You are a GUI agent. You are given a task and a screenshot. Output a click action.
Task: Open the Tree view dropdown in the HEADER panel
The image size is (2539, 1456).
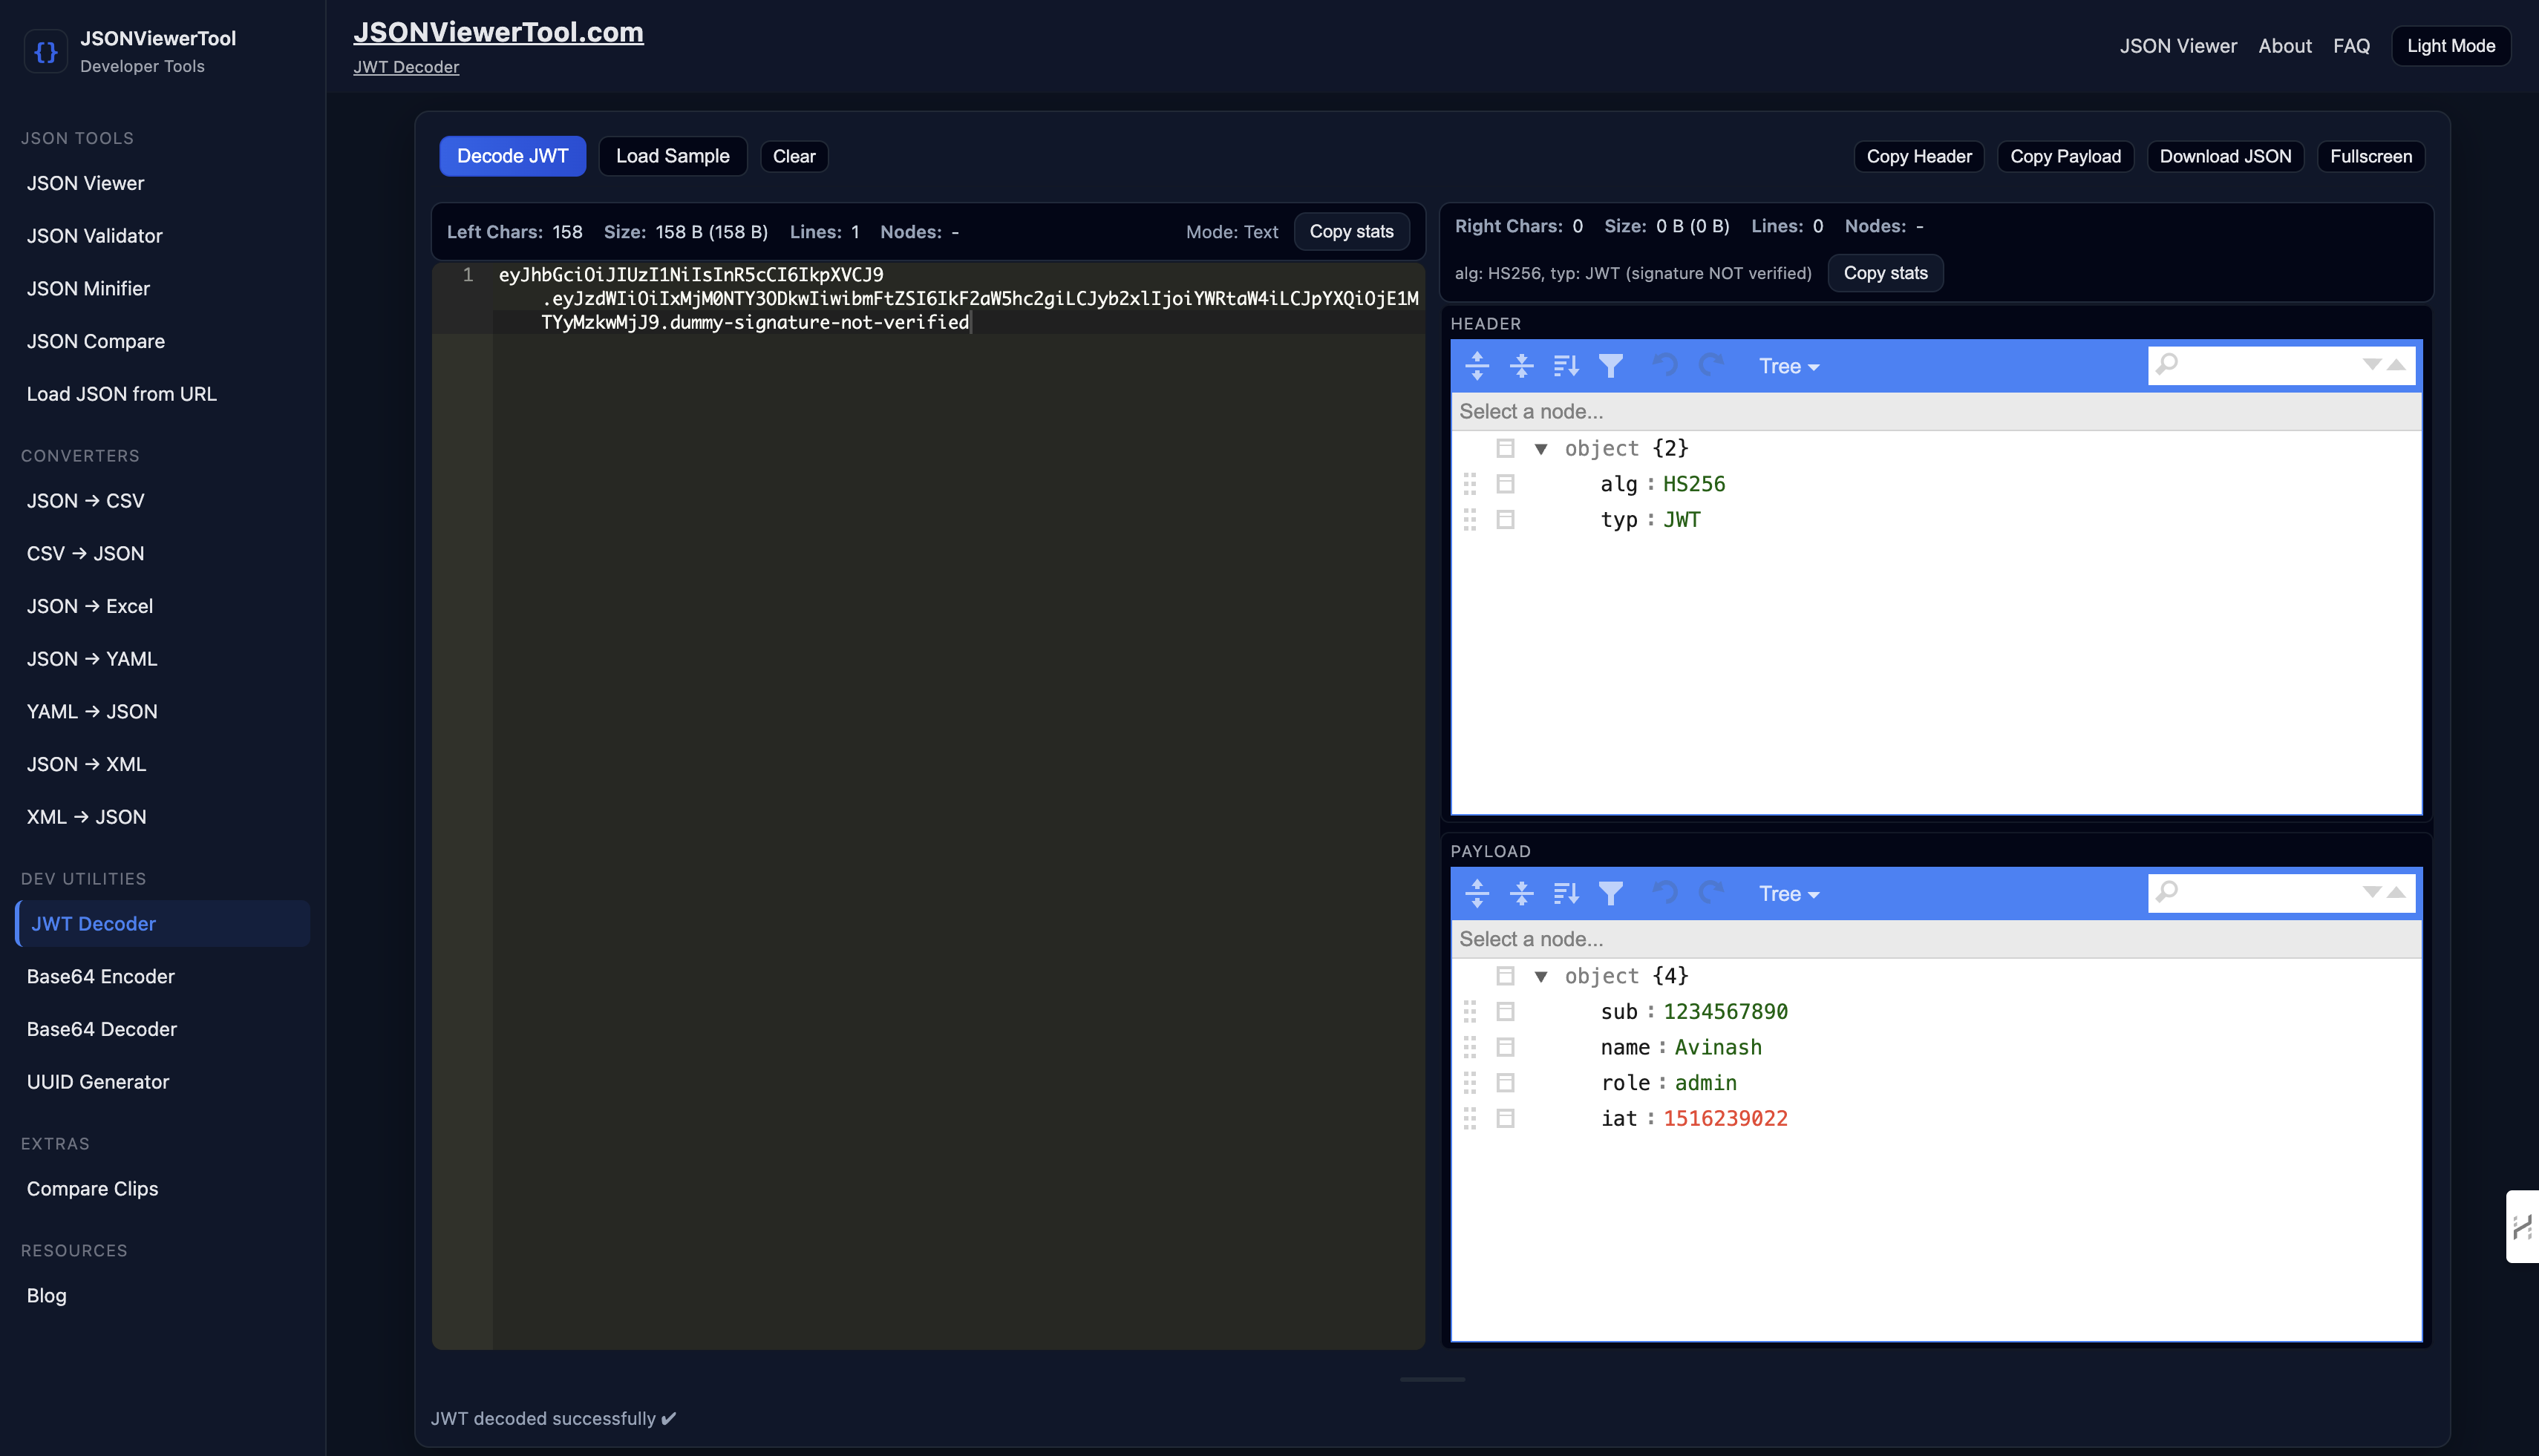[x=1788, y=366]
